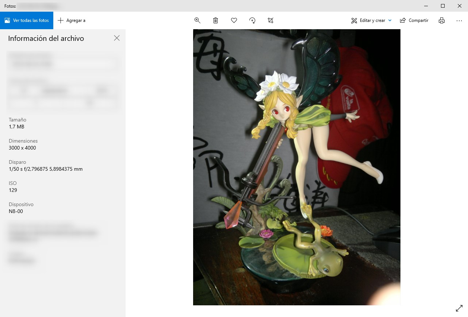Viewport: 468px width, 317px height.
Task: Click the 'ISO' label
Action: [x=13, y=183]
